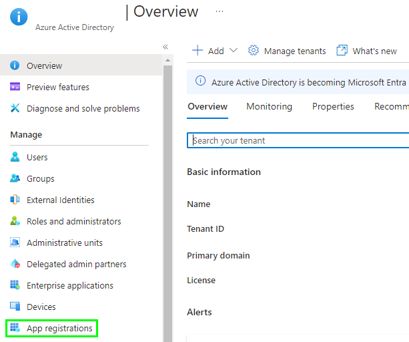Click the Azure AD becoming Microsoft Entra banner
Screen dimensions: 409x342
click(x=298, y=82)
